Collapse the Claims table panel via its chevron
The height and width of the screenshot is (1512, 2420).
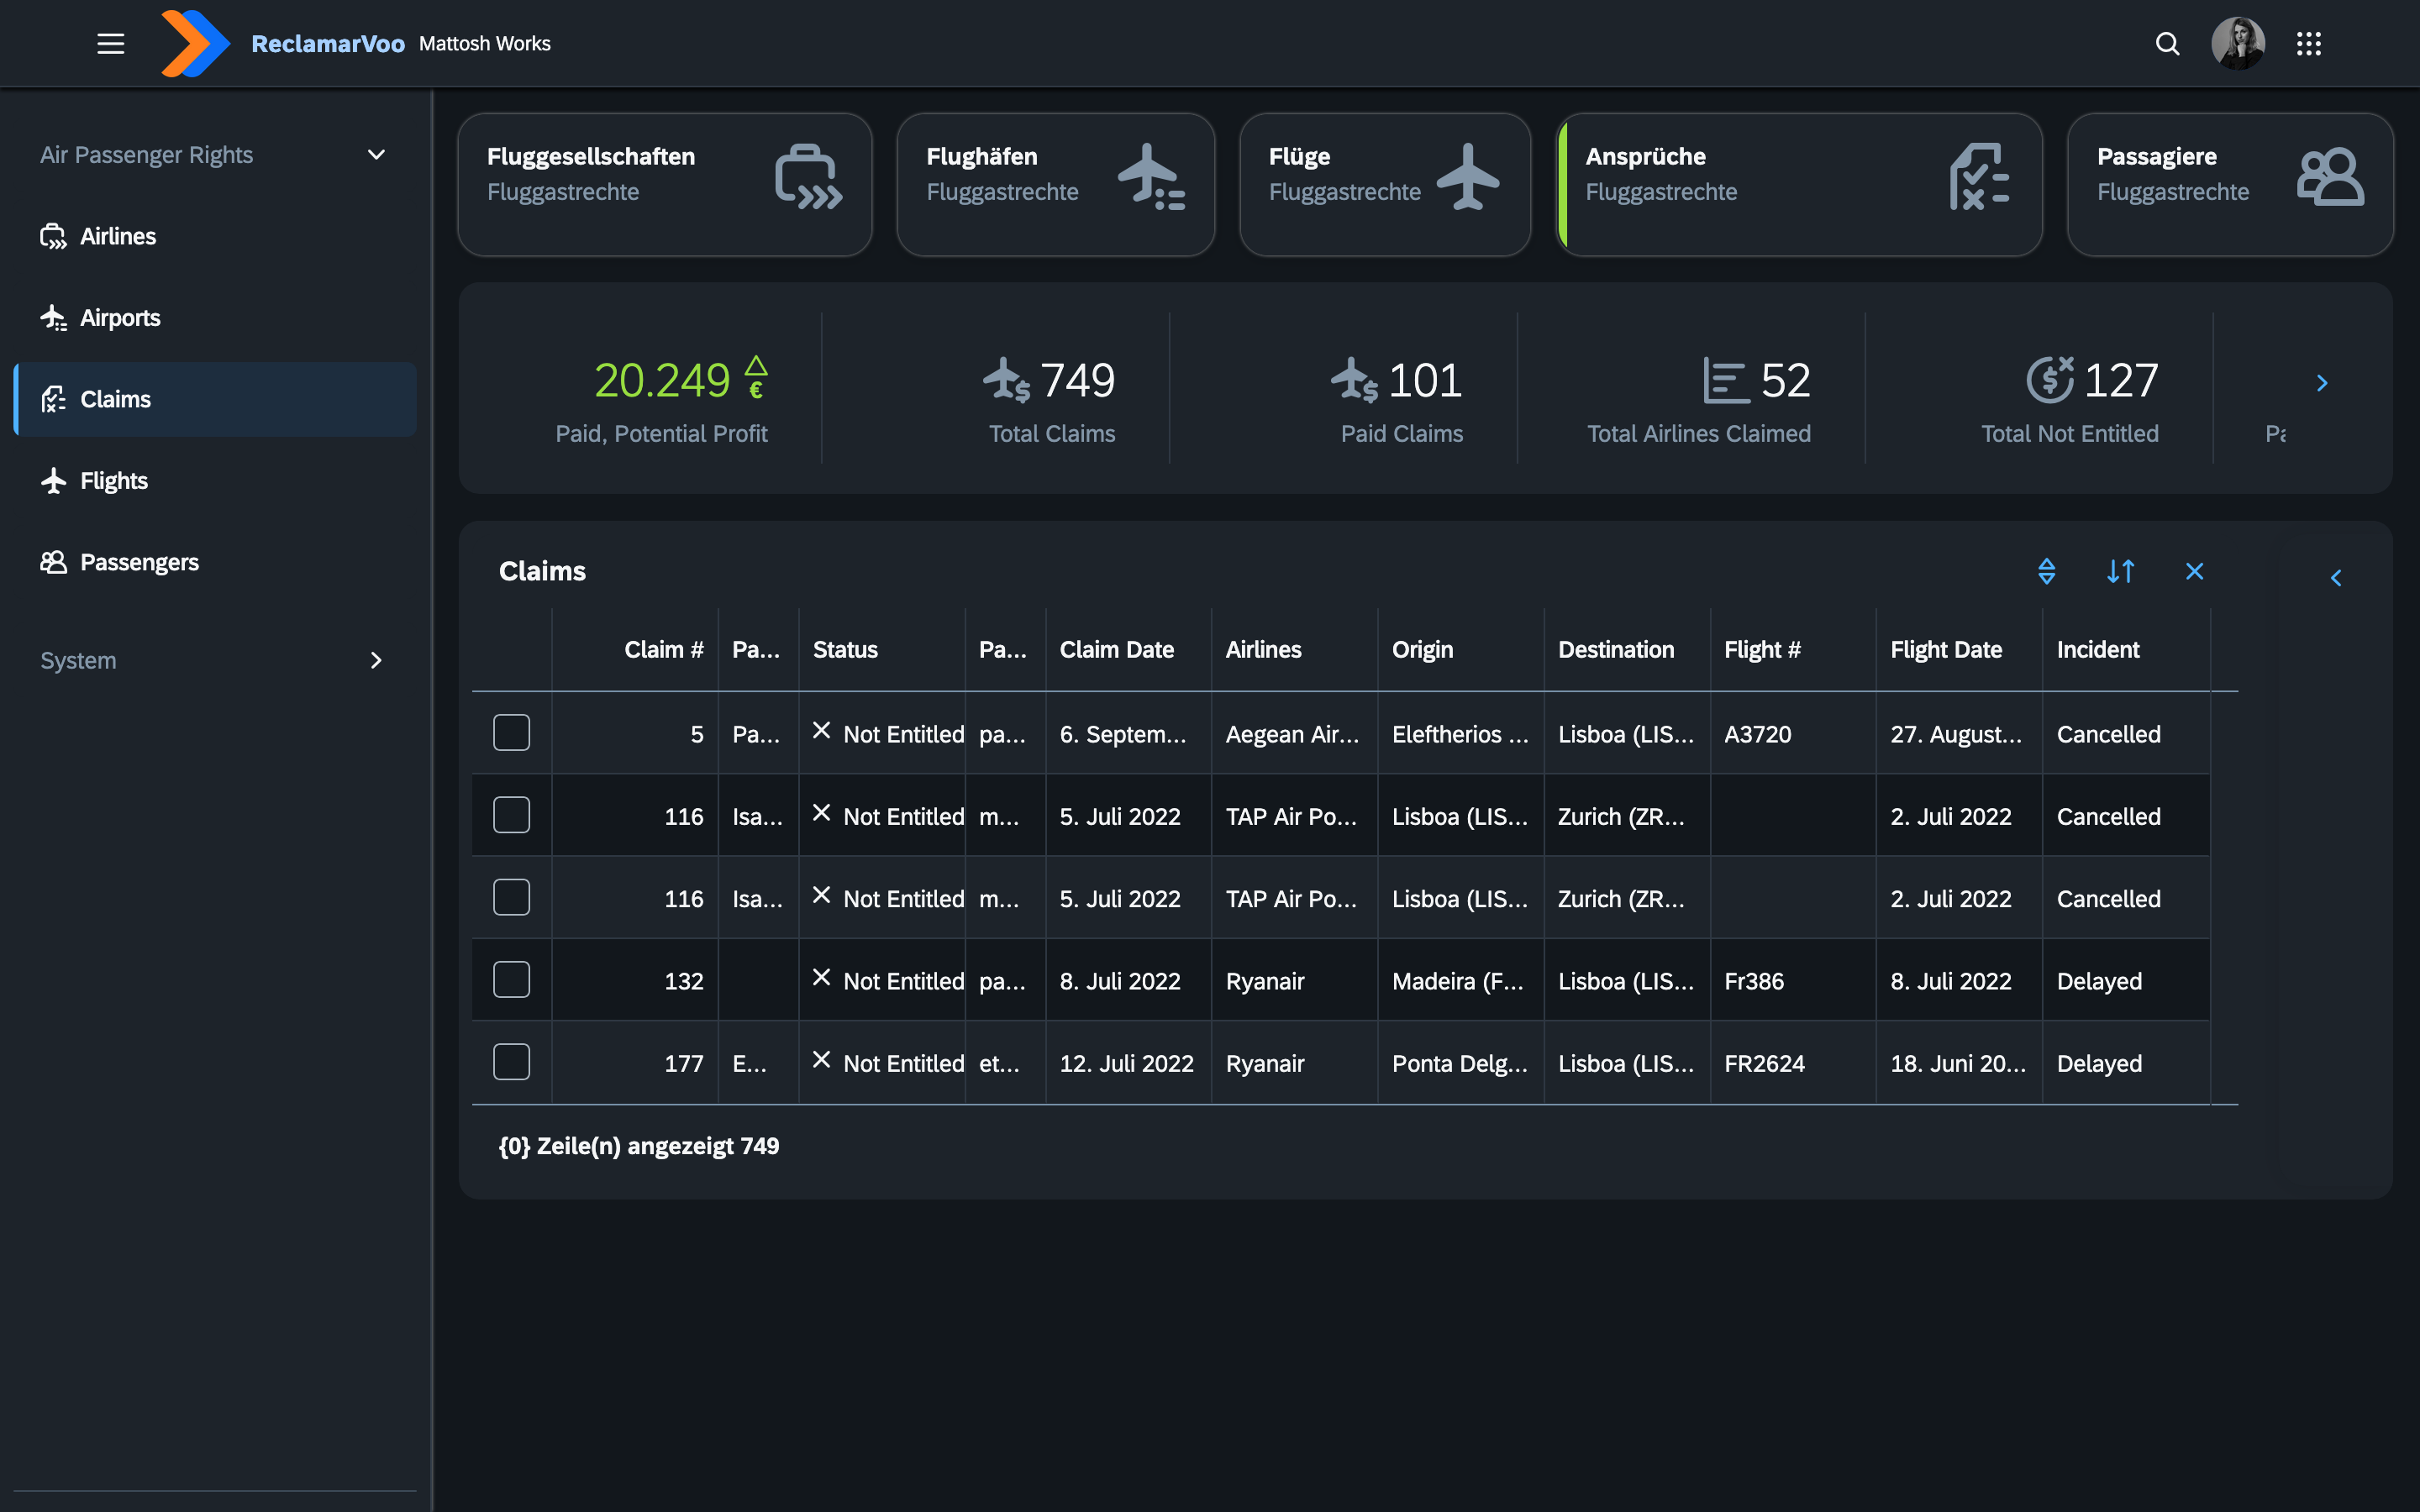(x=2337, y=577)
